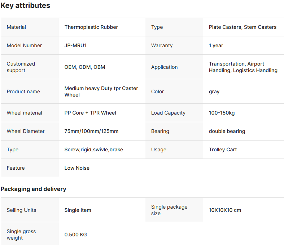This screenshot has width=284, height=245.
Task: Select the 1 year warranty value
Action: (216, 45)
